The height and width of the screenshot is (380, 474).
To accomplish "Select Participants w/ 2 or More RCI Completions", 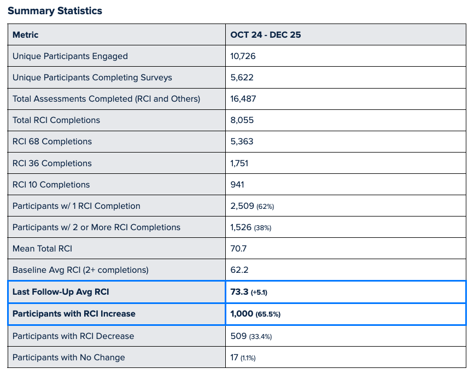I will [96, 227].
